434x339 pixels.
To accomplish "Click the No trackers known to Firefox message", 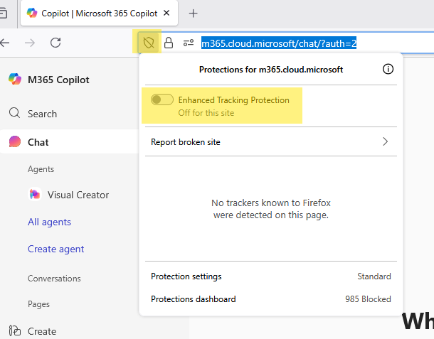I will pyautogui.click(x=271, y=209).
